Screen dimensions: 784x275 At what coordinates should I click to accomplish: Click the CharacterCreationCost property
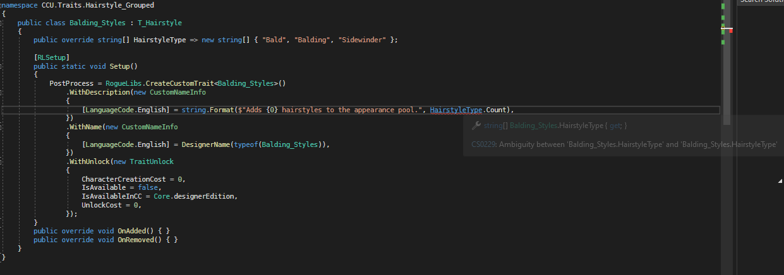[123, 179]
